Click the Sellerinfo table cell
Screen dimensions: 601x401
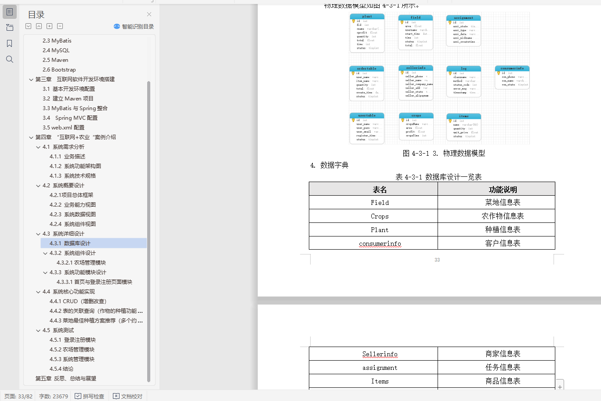[373, 354]
